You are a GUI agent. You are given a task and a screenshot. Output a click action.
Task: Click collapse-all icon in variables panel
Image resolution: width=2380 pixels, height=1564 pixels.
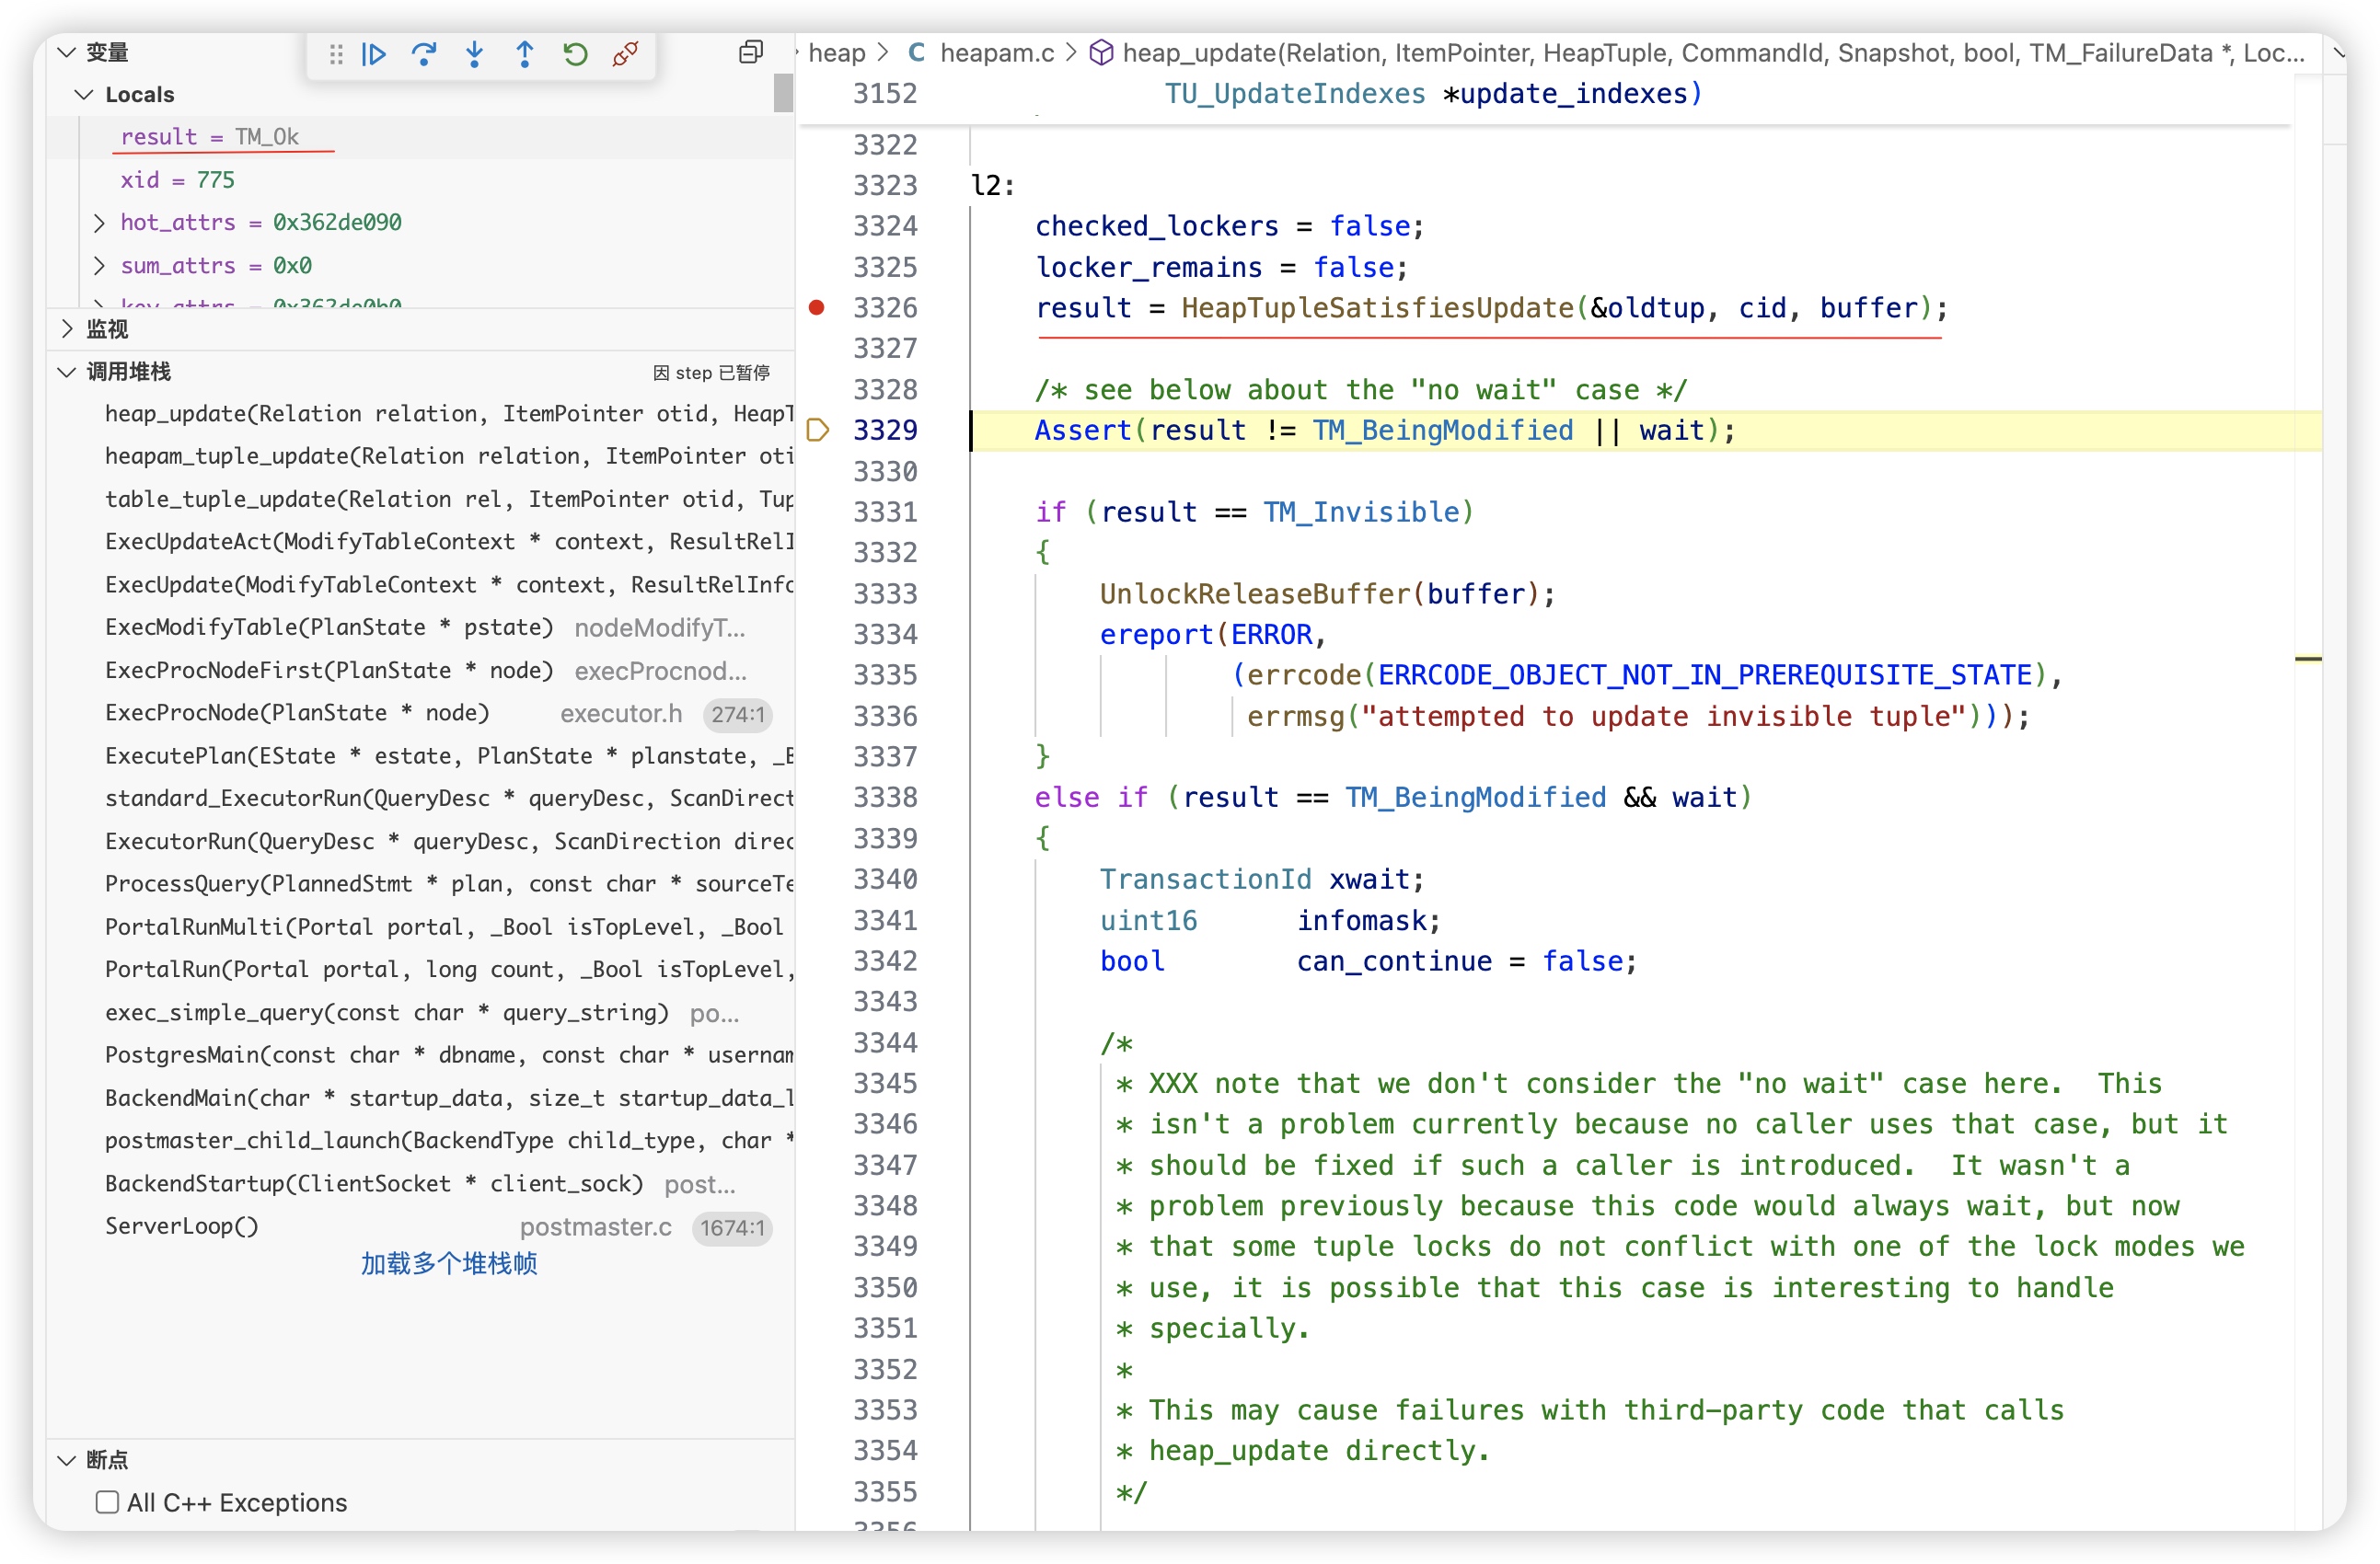click(x=750, y=52)
